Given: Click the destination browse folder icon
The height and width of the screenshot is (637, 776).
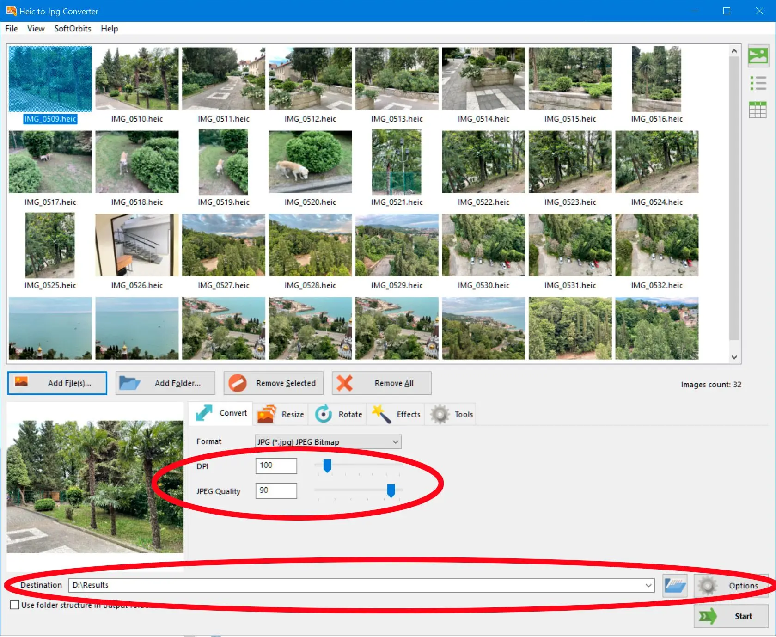Looking at the screenshot, I should point(674,586).
